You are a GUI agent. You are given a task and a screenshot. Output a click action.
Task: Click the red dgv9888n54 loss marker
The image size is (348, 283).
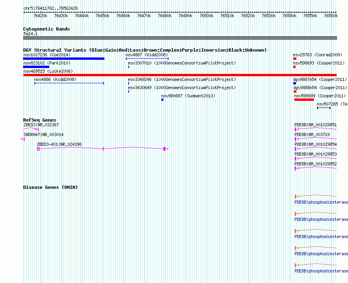coord(295,91)
